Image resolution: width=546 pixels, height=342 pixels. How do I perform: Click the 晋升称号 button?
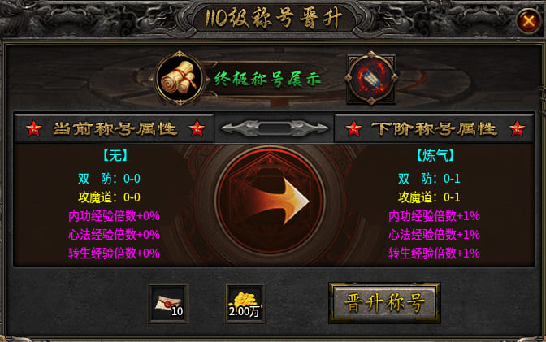385,303
